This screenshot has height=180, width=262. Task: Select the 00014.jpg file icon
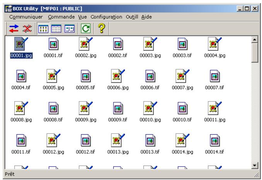(x=182, y=140)
